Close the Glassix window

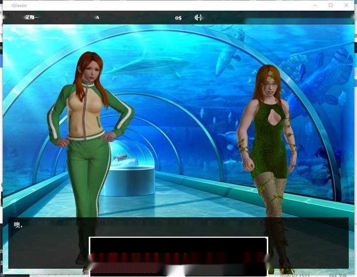tap(348, 5)
